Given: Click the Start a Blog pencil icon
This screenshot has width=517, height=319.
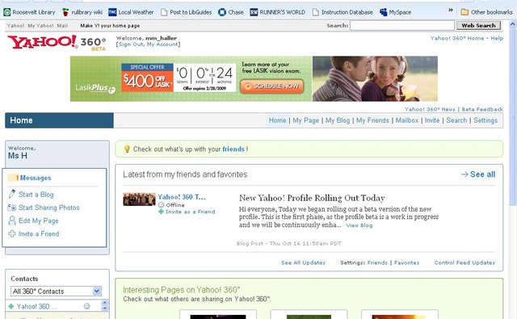Looking at the screenshot, I should coord(12,194).
